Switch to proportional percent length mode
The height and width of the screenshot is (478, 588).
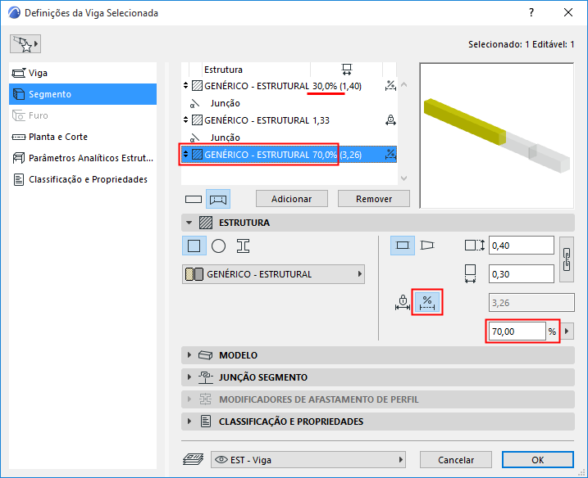427,303
